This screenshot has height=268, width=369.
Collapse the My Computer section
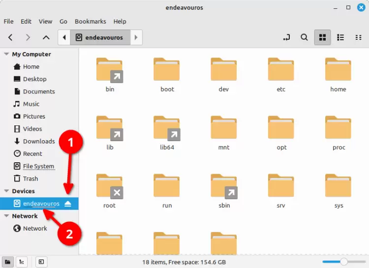[x=6, y=54]
